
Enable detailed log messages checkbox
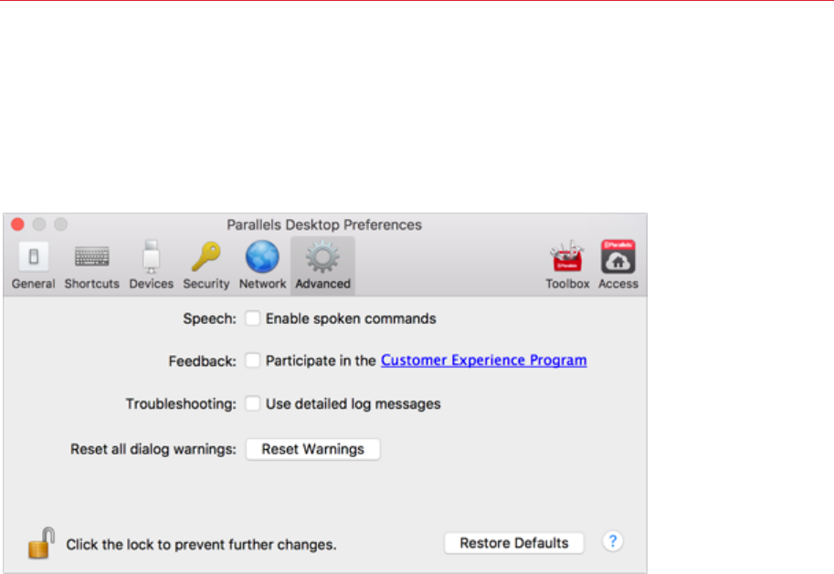tap(253, 403)
